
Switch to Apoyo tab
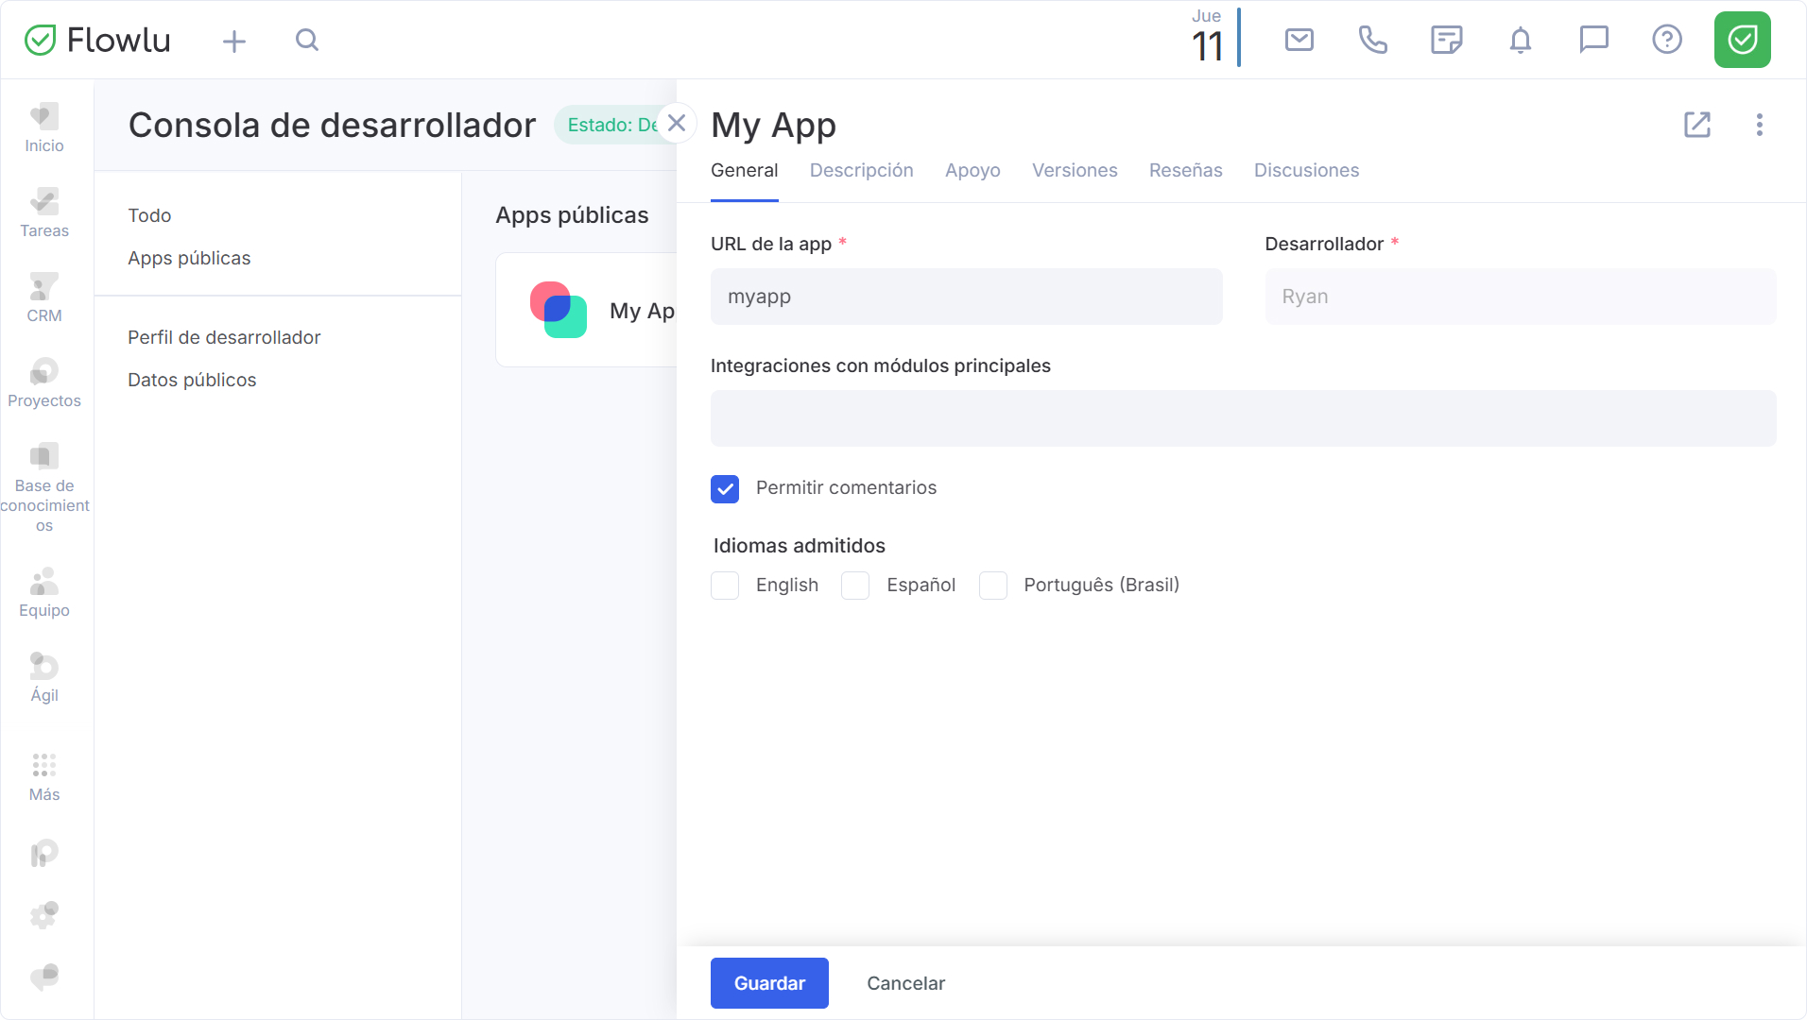click(972, 171)
